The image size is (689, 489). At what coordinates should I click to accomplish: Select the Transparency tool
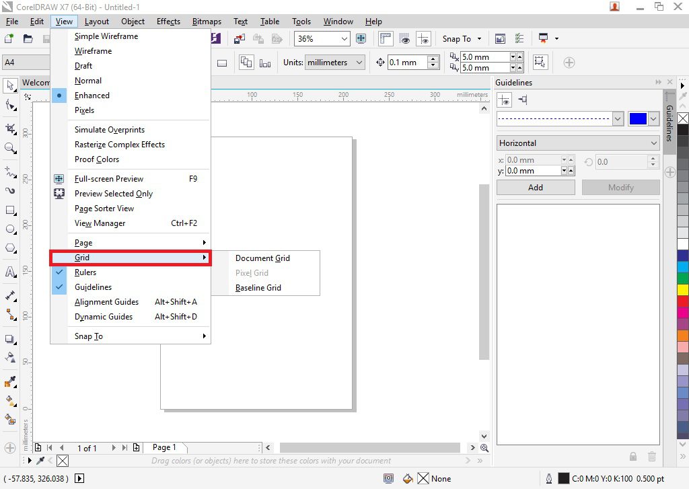(x=10, y=358)
